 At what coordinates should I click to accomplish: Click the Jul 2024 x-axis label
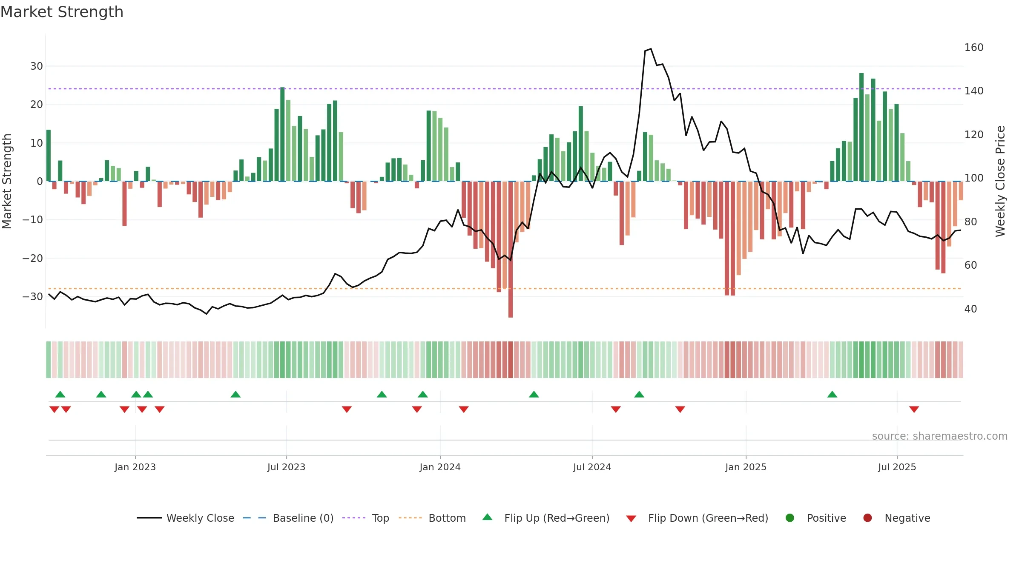coord(592,467)
